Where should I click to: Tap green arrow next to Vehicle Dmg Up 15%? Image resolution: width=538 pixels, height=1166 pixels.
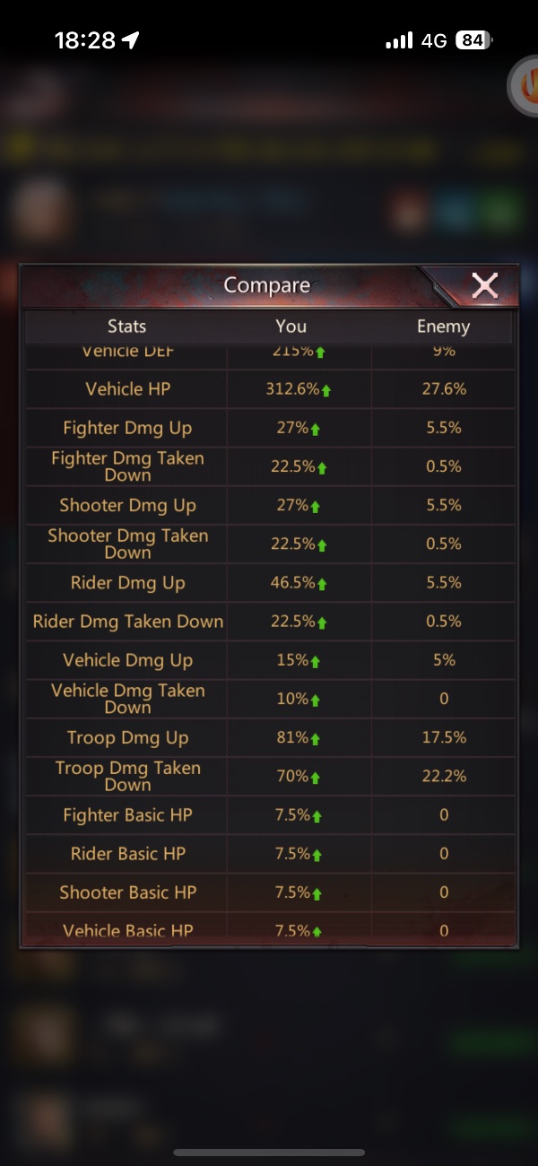click(x=315, y=662)
